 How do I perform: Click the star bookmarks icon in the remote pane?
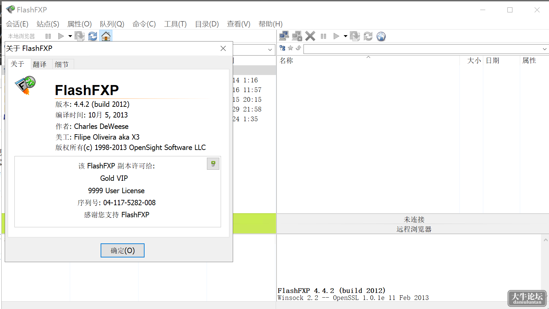click(x=290, y=48)
